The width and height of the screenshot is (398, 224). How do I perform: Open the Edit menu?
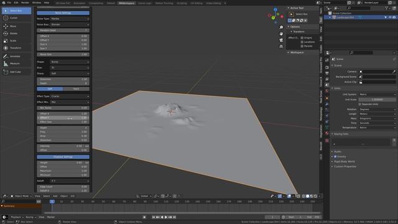pos(16,2)
